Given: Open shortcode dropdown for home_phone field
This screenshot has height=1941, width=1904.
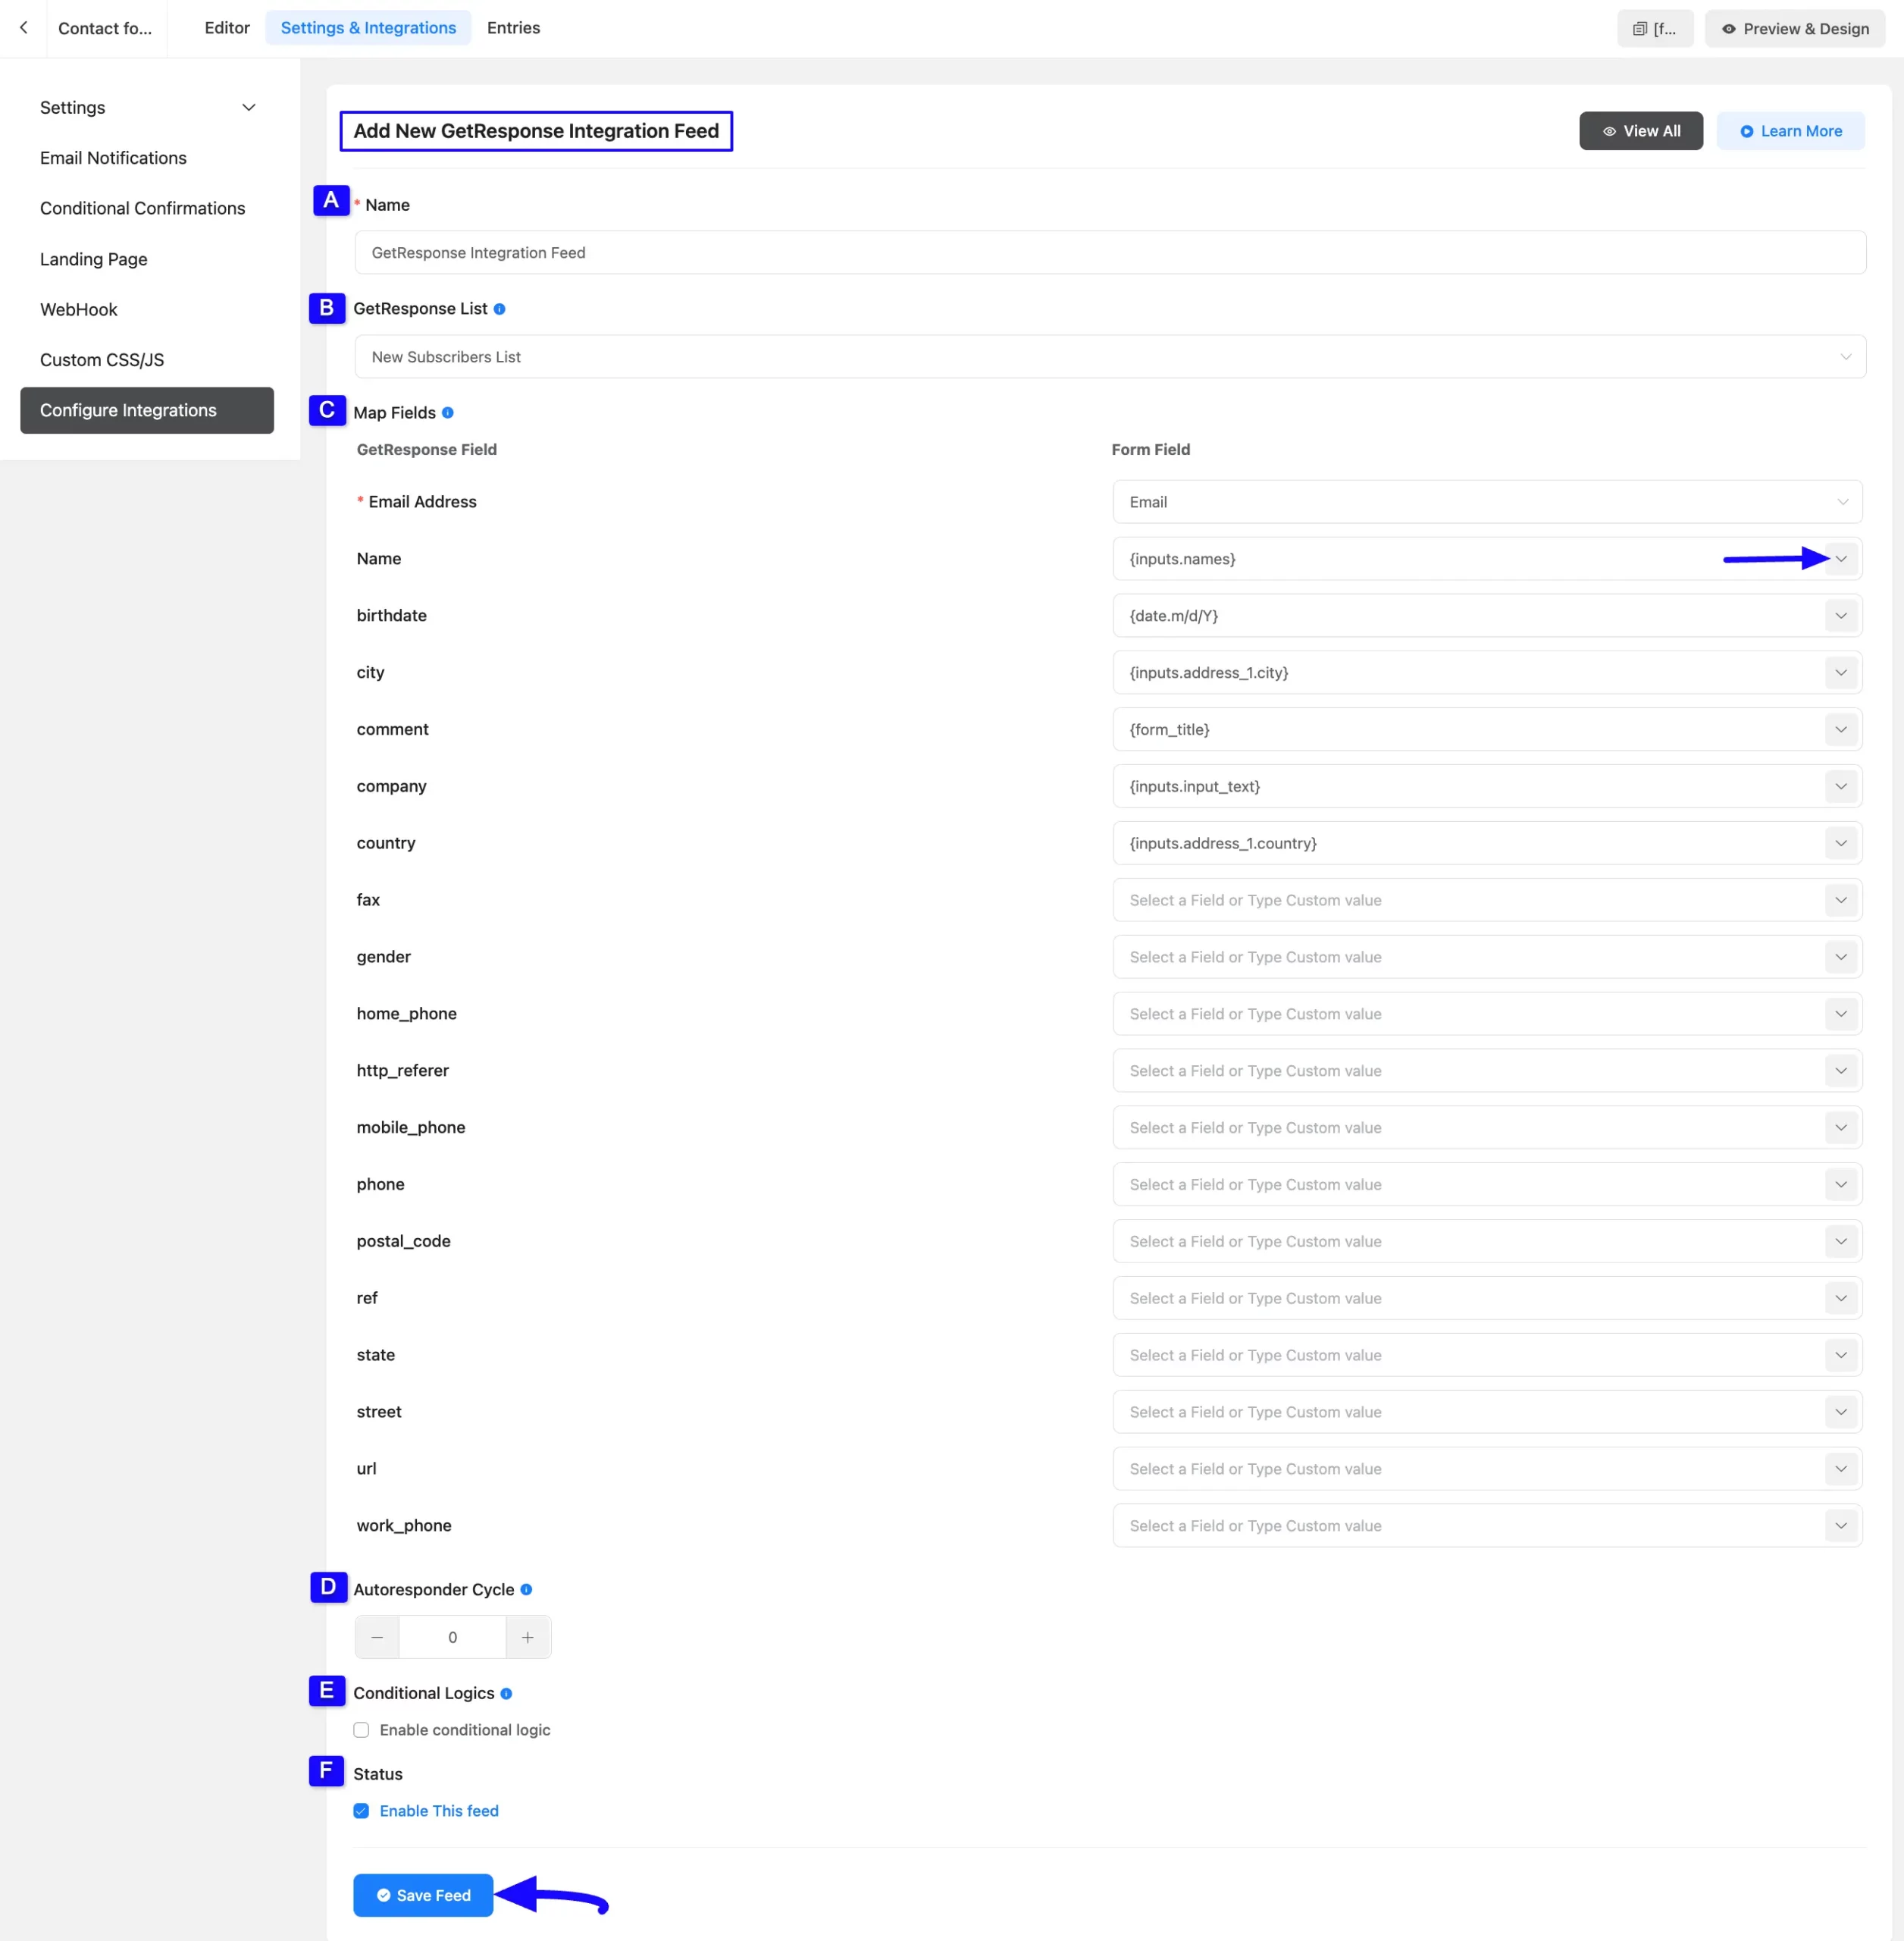Looking at the screenshot, I should tap(1840, 1014).
